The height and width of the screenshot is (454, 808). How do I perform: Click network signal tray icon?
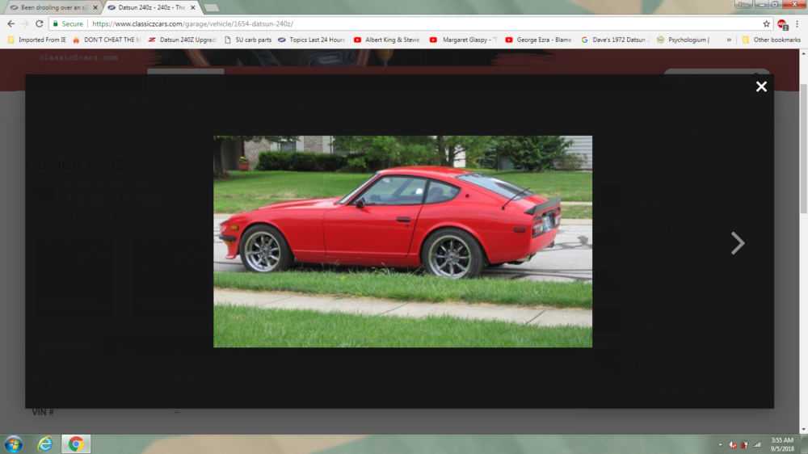(757, 445)
